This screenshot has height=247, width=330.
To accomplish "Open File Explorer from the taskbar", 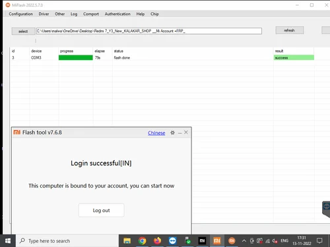I will pyautogui.click(x=127, y=241).
